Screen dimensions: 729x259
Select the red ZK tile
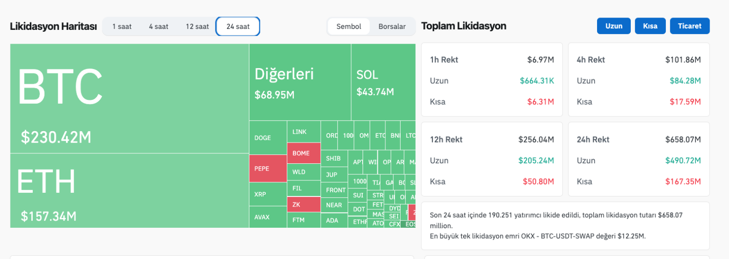pyautogui.click(x=303, y=205)
